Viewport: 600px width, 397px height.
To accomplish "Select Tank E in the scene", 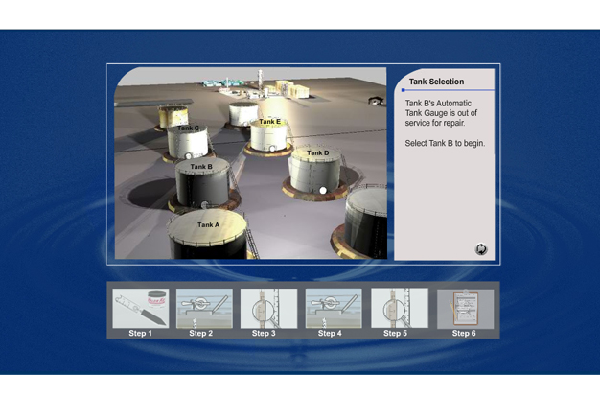I will tap(268, 134).
